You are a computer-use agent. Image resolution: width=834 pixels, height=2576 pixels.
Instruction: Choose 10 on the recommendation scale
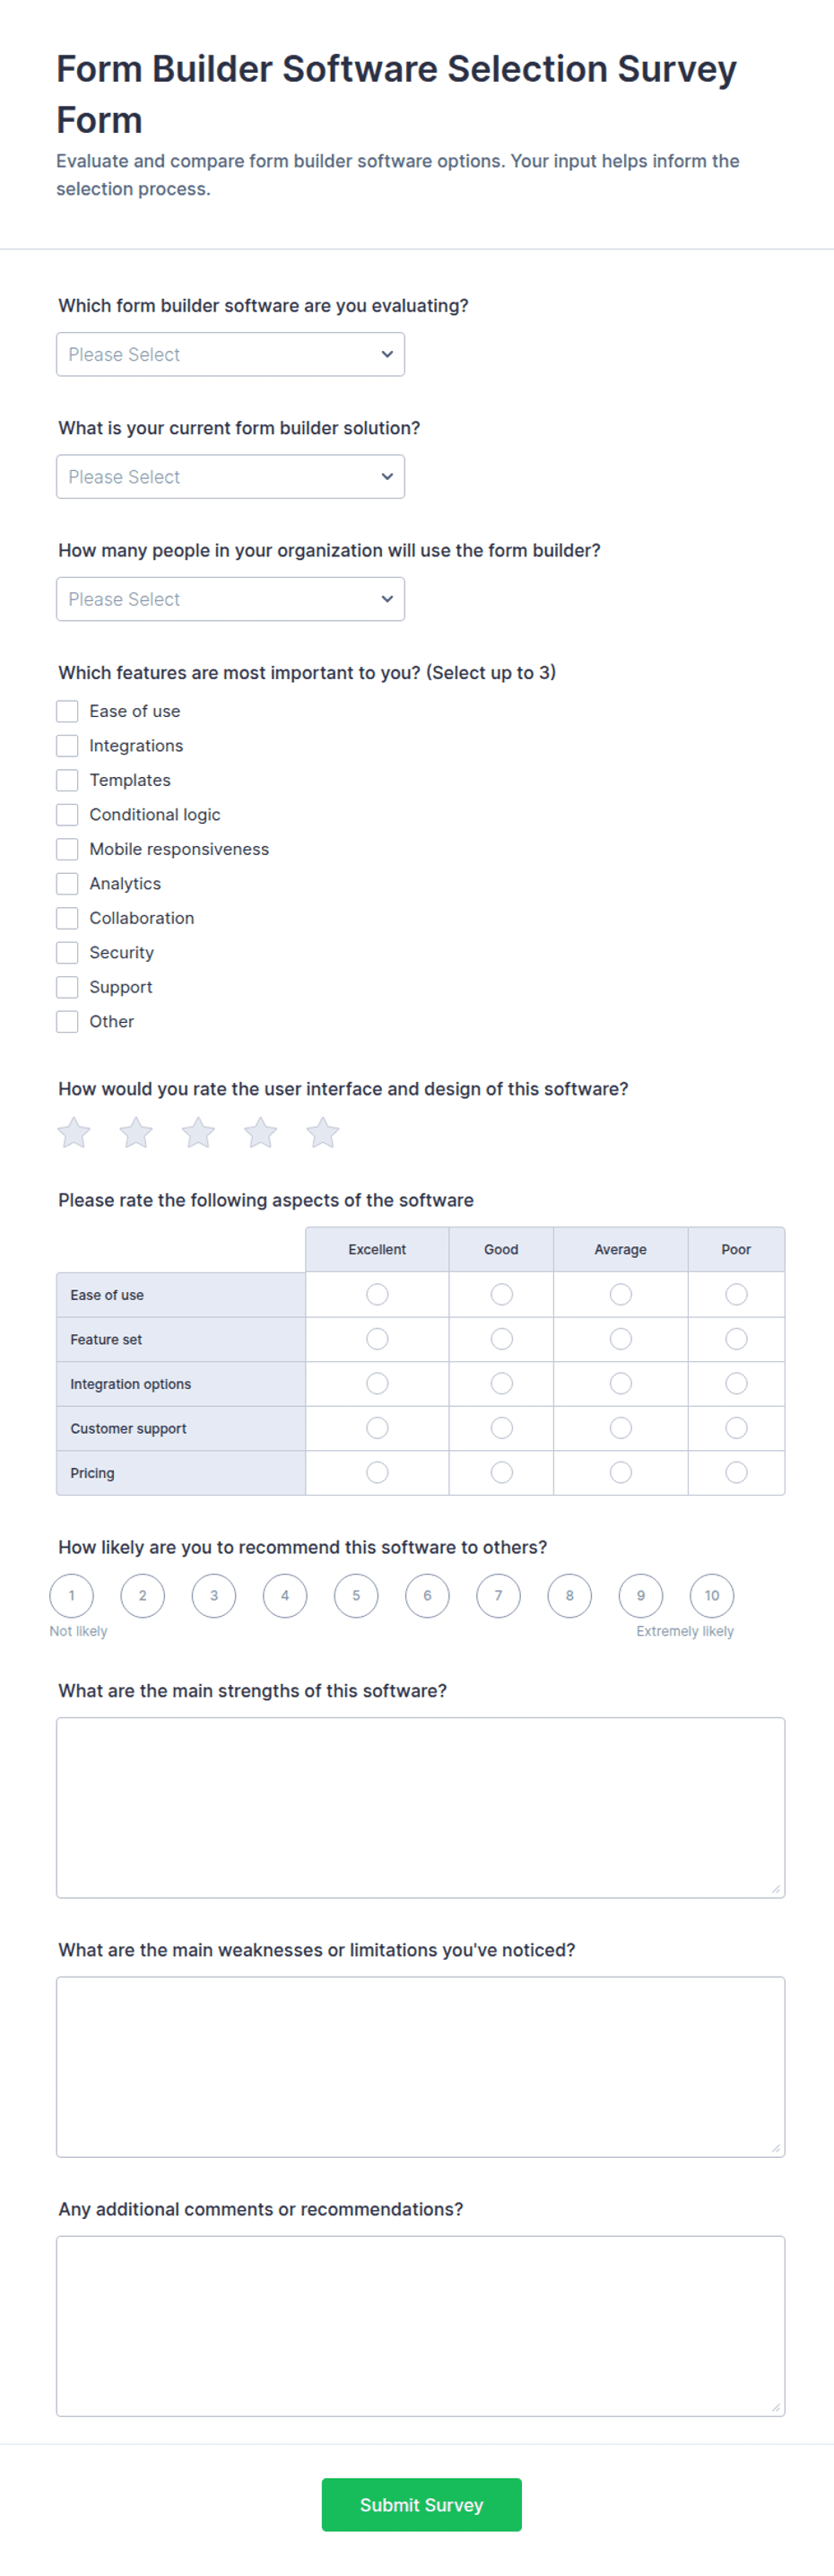pos(711,1595)
